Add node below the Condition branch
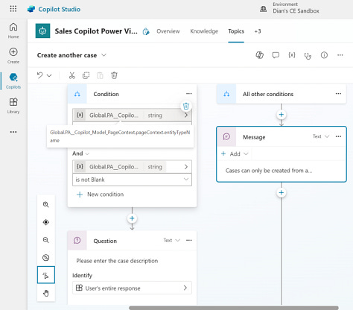The height and width of the screenshot is (310, 353). (x=132, y=218)
